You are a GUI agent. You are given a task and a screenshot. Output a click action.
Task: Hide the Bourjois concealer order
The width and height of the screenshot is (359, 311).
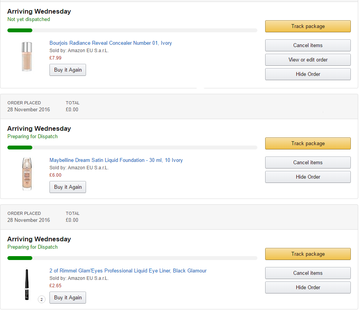click(x=308, y=74)
